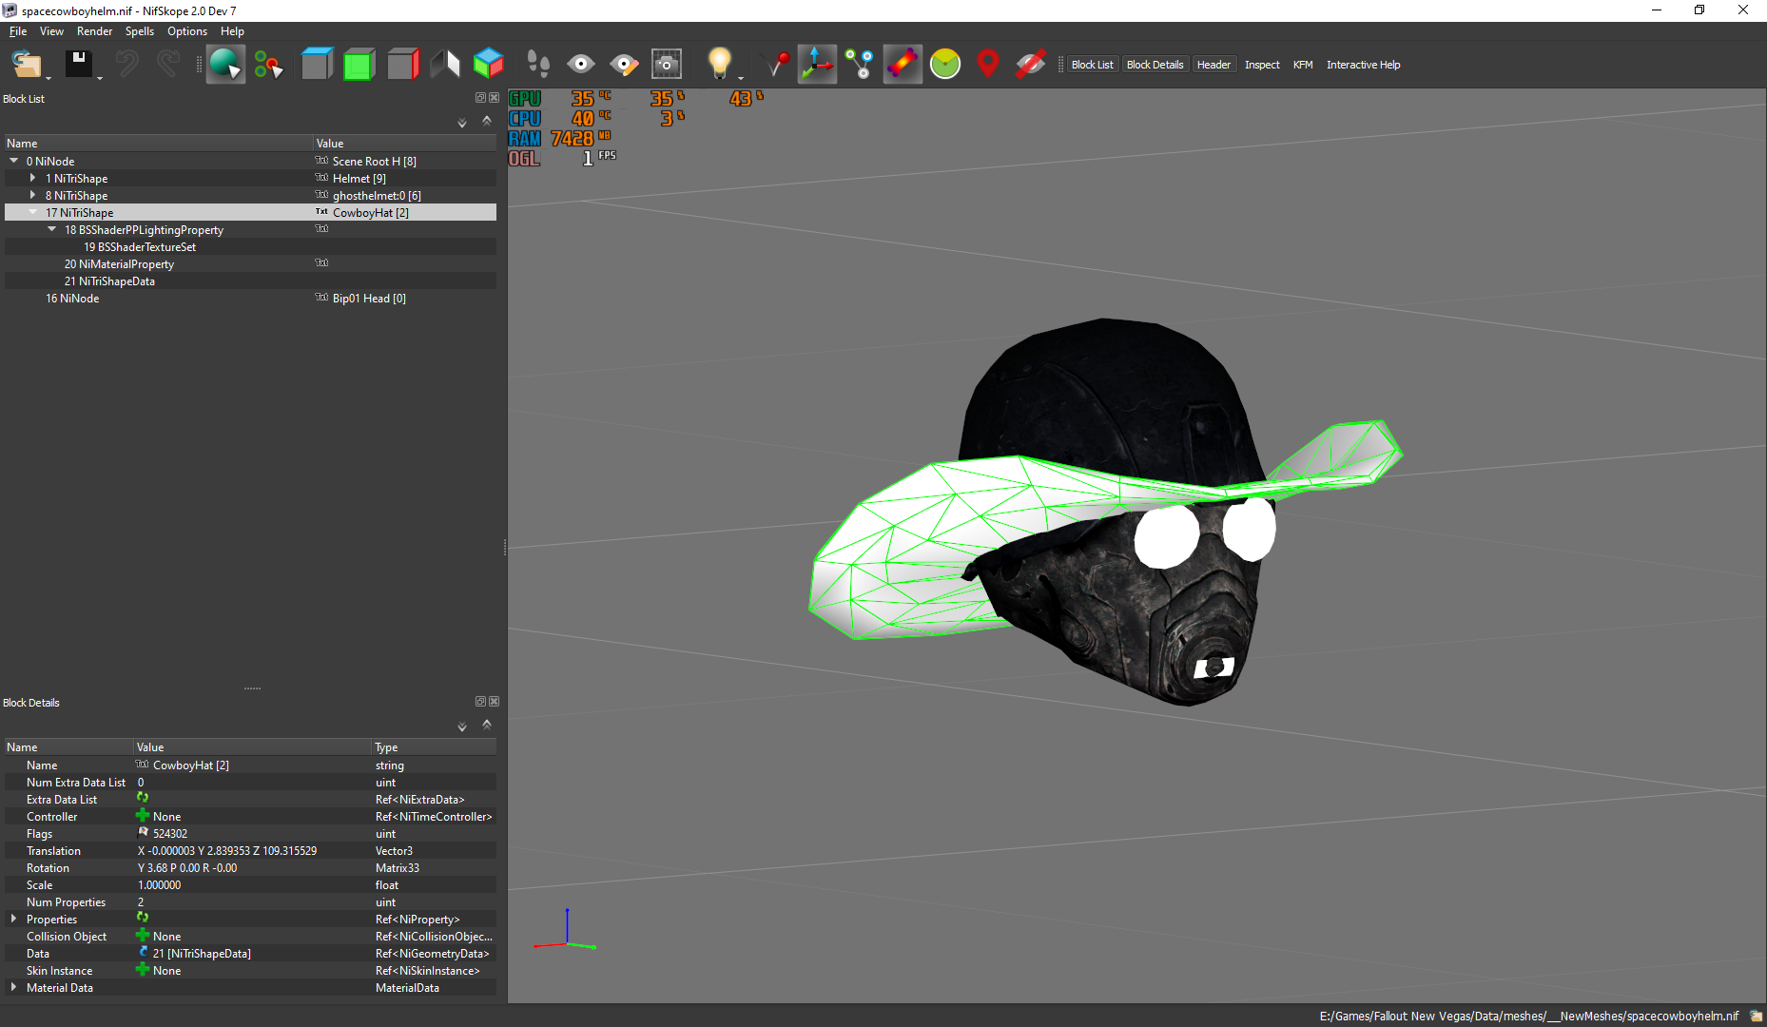
Task: Collapse the 18 BSShaderPPLightingProperty node
Action: (51, 229)
